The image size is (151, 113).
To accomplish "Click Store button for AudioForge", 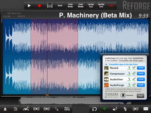I will coord(141,85).
